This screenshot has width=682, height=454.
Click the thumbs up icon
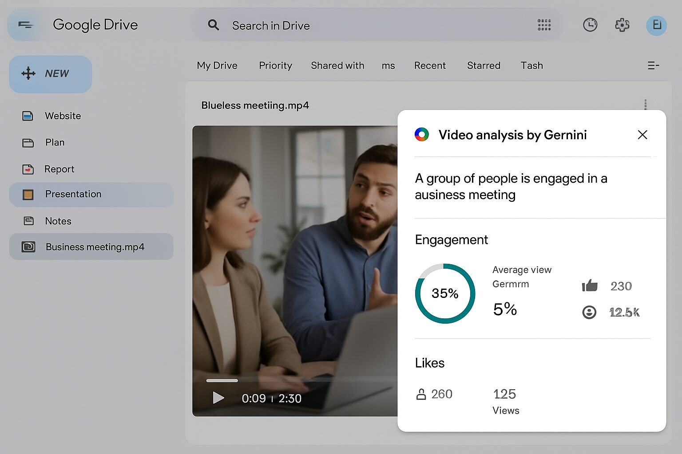pyautogui.click(x=590, y=286)
